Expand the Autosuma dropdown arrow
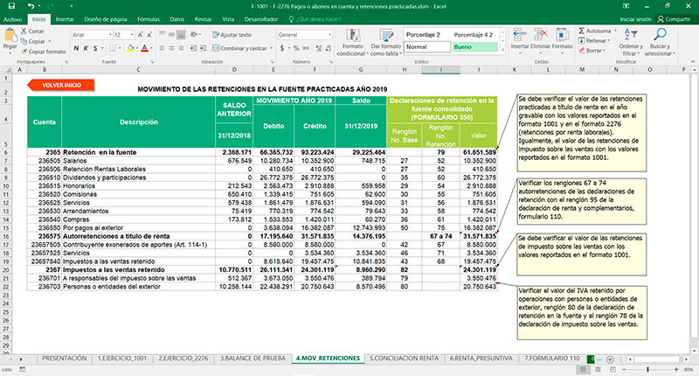This screenshot has height=376, width=699. point(616,31)
